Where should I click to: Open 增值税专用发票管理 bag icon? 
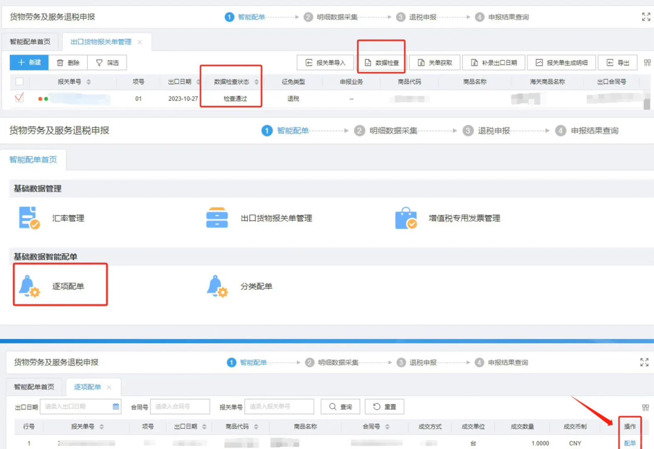click(406, 218)
